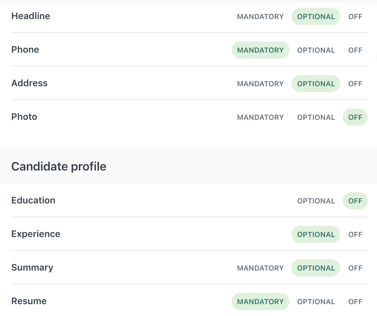Set Address to Mandatory
The image size is (377, 316).
point(260,84)
